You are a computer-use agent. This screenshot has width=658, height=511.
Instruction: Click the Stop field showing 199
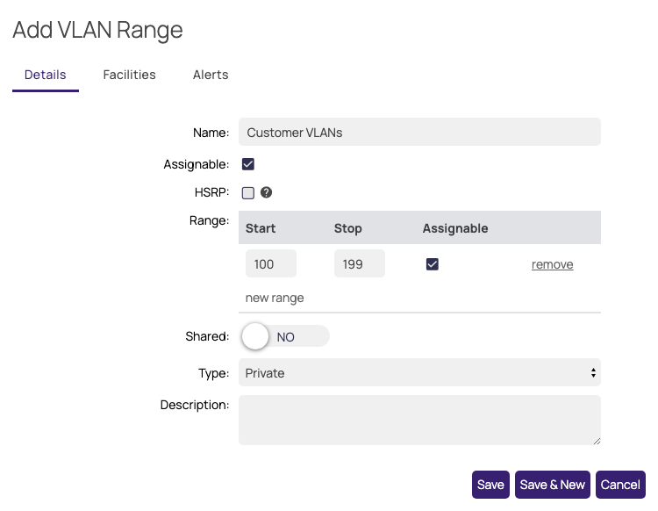pos(360,263)
